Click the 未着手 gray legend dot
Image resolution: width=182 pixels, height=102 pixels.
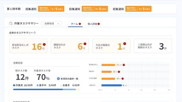pos(61,85)
